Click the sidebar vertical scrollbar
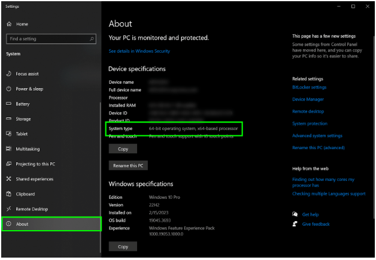 click(x=100, y=177)
